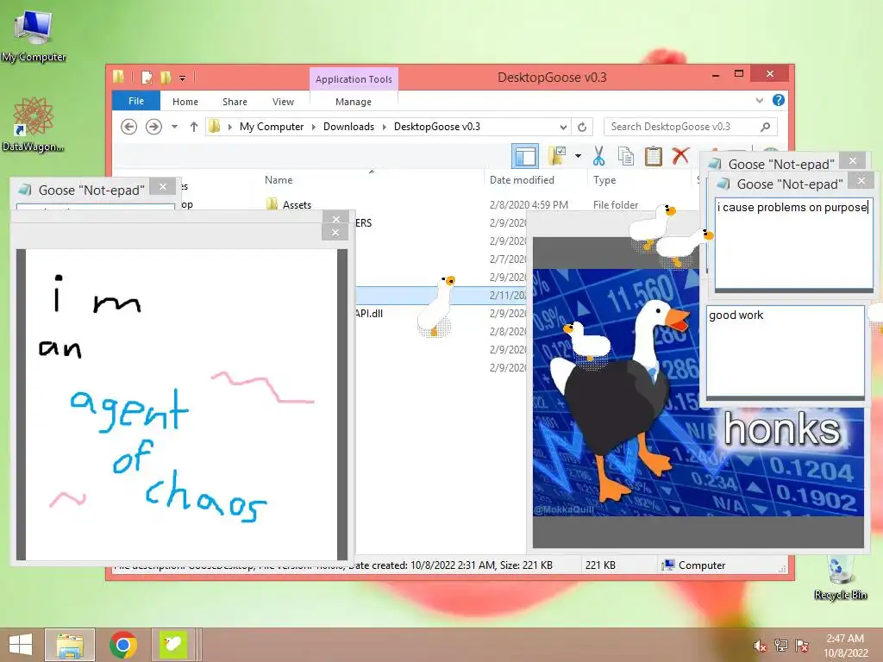
Task: Click the breadcrumb arrow after My Computer
Action: [314, 127]
